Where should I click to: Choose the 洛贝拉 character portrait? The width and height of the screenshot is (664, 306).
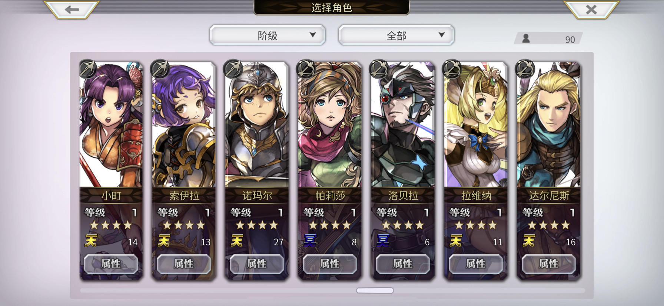pyautogui.click(x=403, y=125)
